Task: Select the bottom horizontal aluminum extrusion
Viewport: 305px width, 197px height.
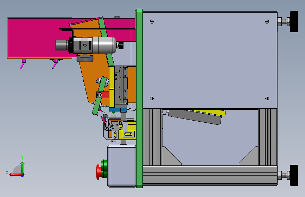Action: coord(210,176)
